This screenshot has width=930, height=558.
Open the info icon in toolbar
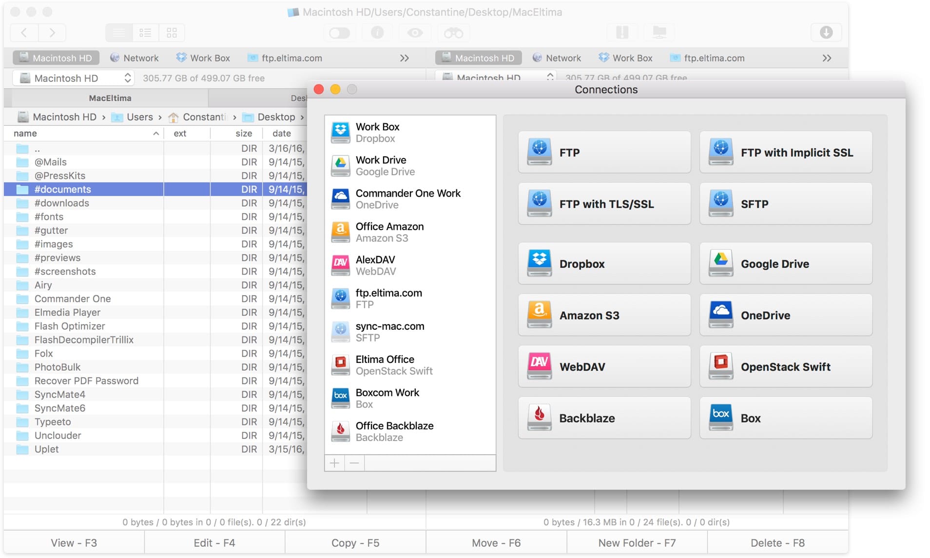pos(377,33)
